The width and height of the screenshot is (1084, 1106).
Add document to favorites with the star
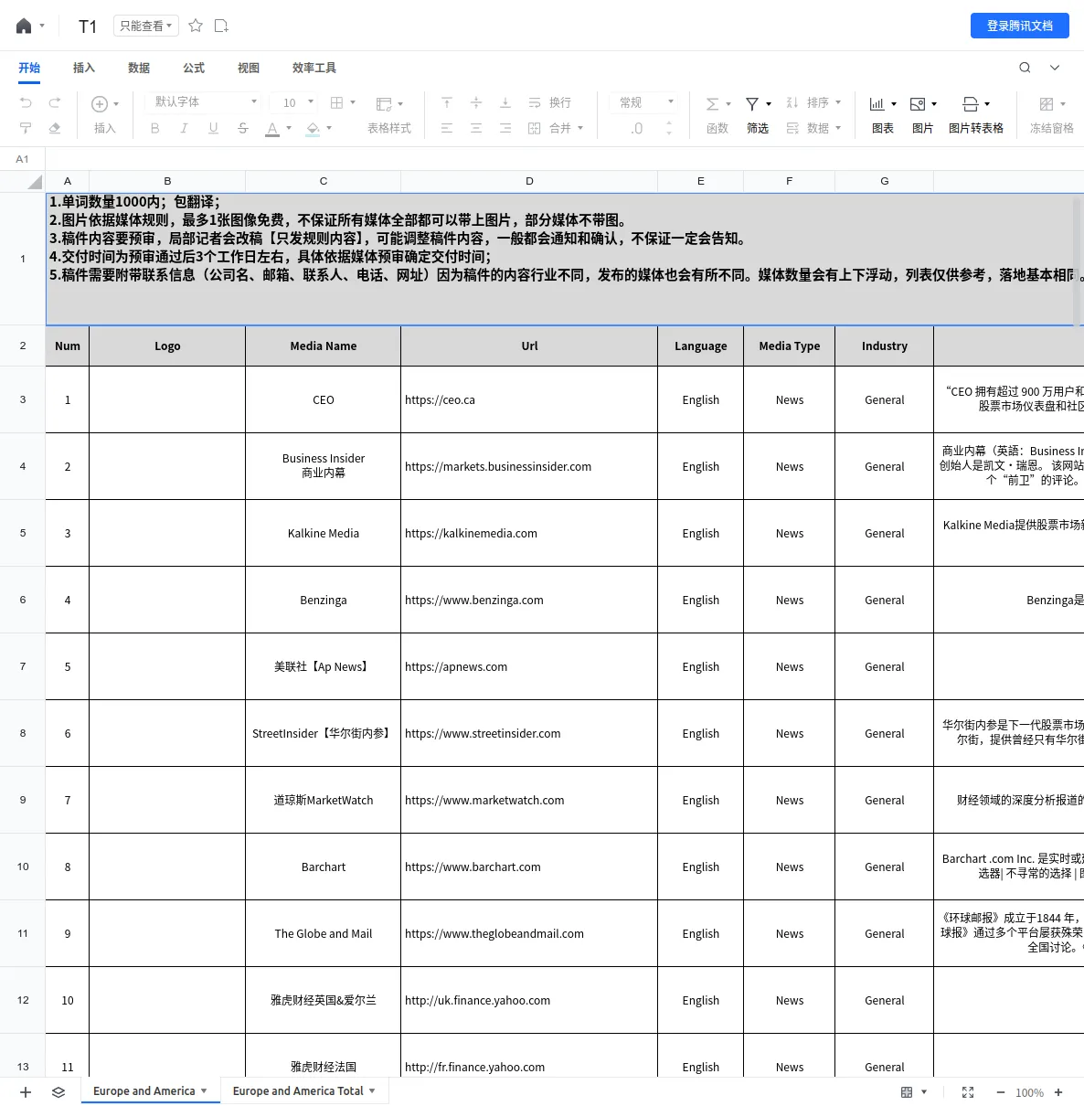point(196,26)
